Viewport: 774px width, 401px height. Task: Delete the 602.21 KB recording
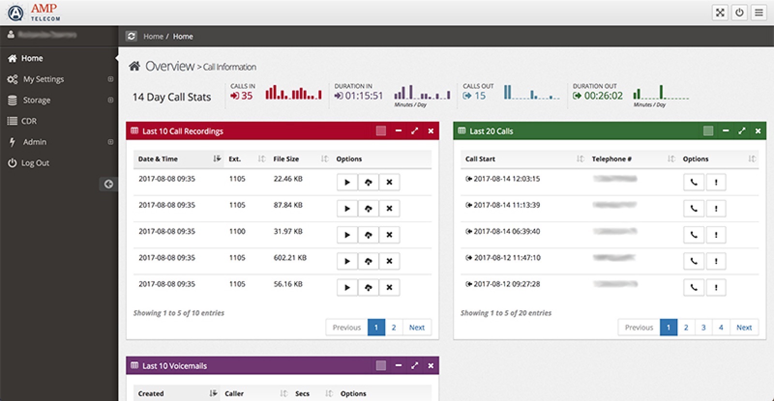(389, 261)
